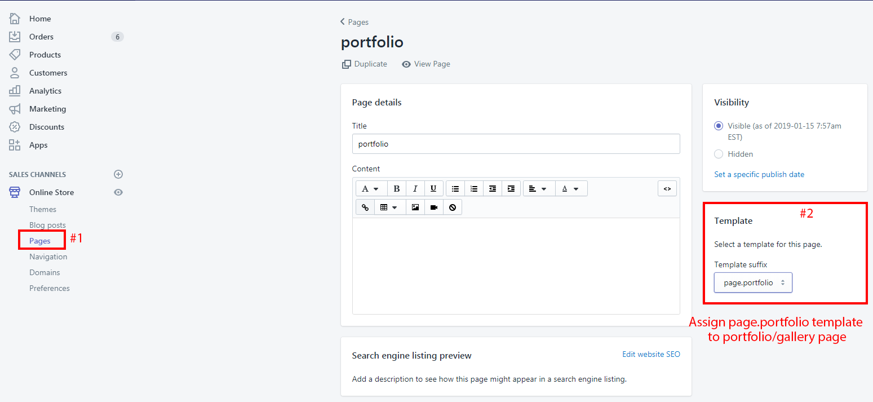Click the Edit website SEO link
873x402 pixels.
pos(651,355)
